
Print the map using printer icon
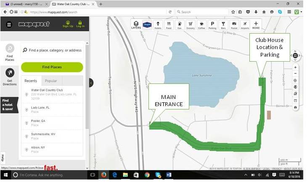(x=296, y=107)
